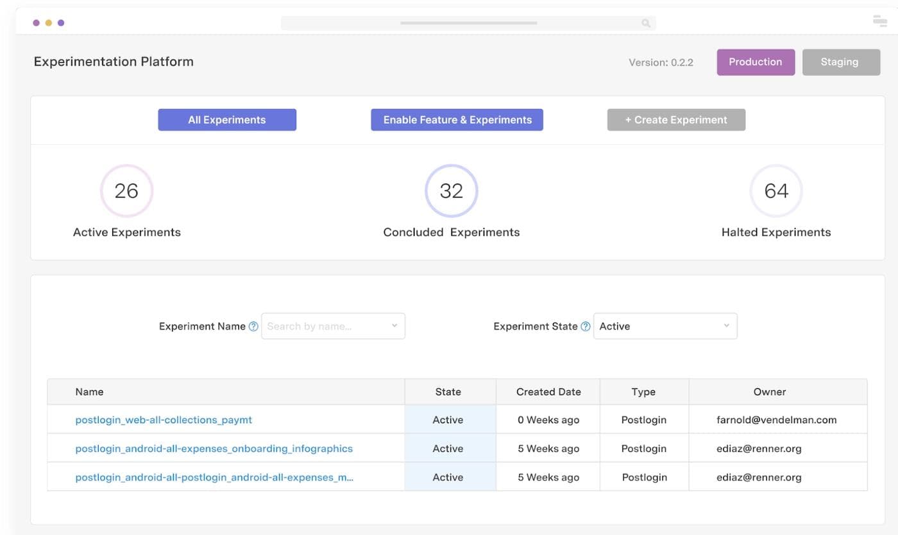Switch to Staging environment

[x=840, y=62]
